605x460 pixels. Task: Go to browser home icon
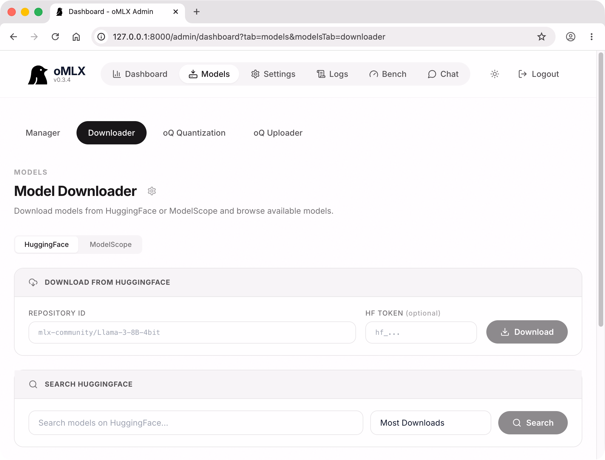tap(76, 37)
